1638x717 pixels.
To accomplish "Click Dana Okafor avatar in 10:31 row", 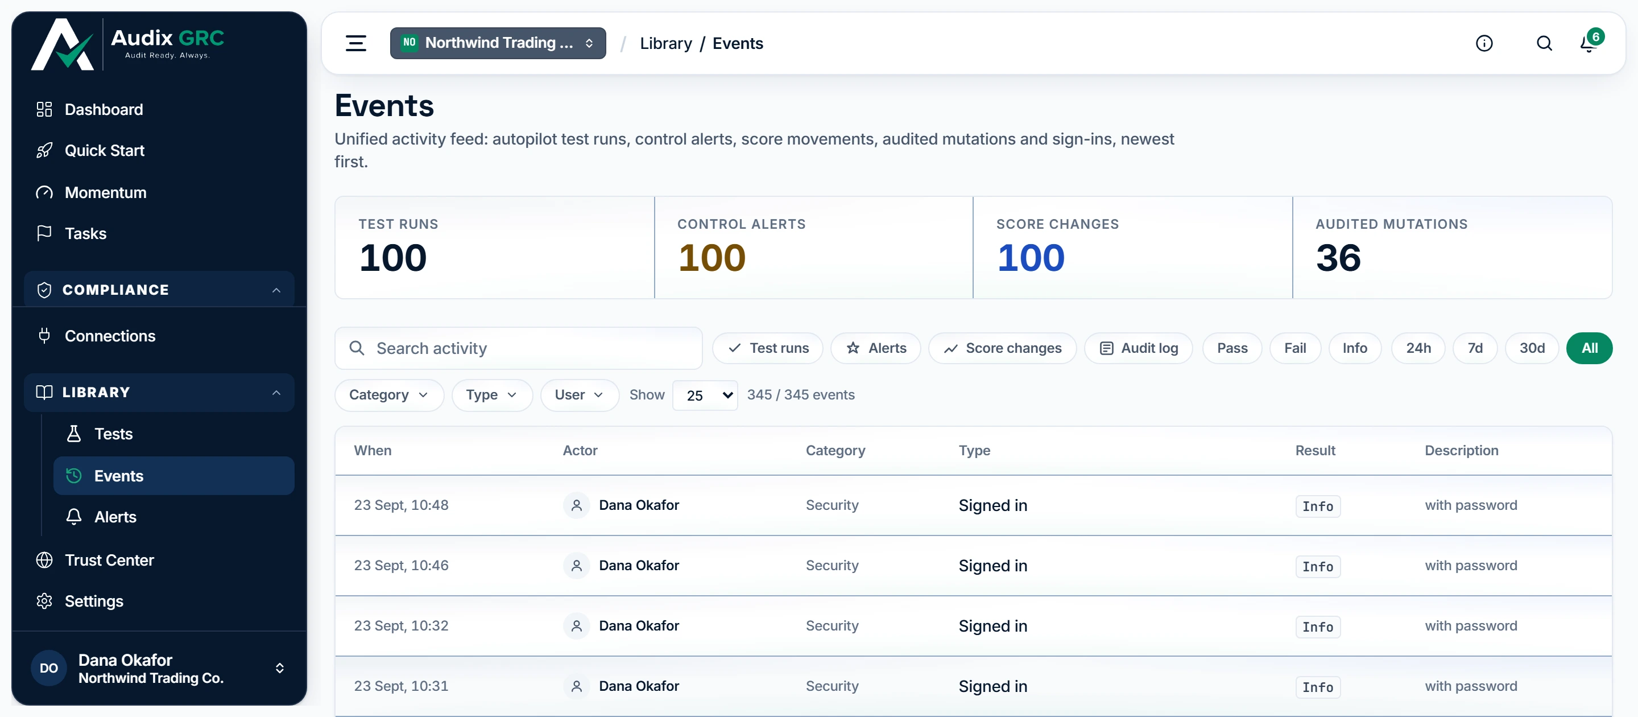I will click(x=576, y=686).
